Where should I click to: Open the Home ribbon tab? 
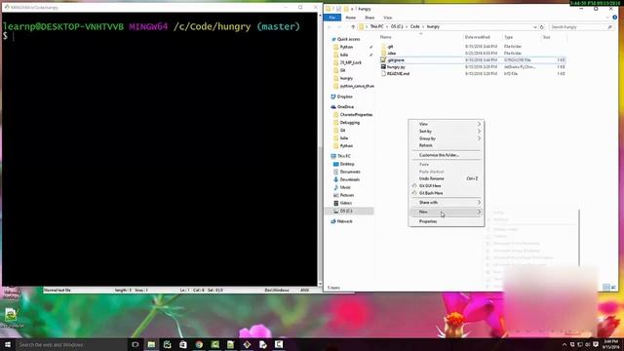(351, 18)
